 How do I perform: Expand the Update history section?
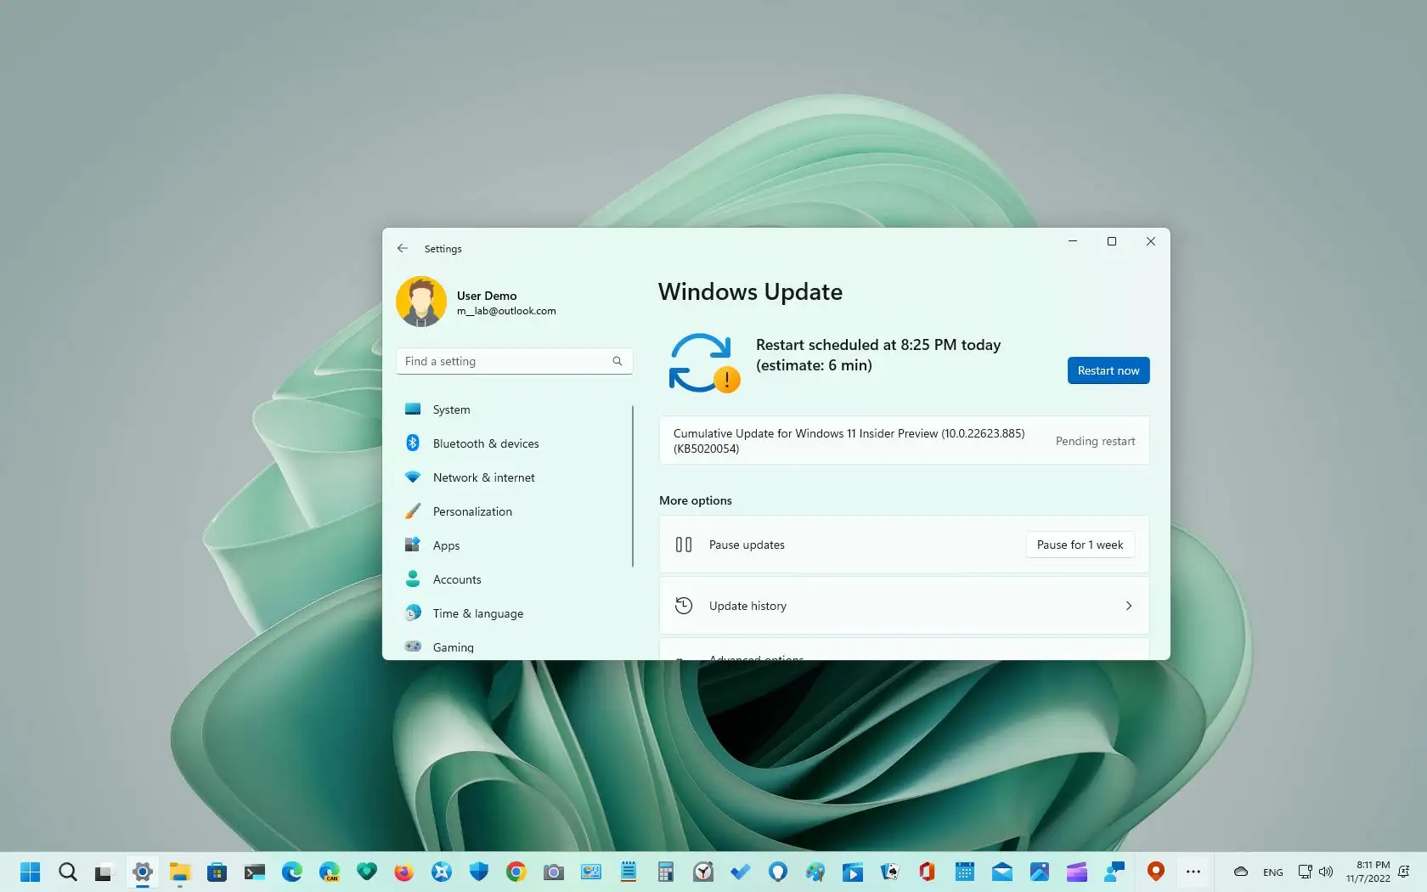point(904,605)
